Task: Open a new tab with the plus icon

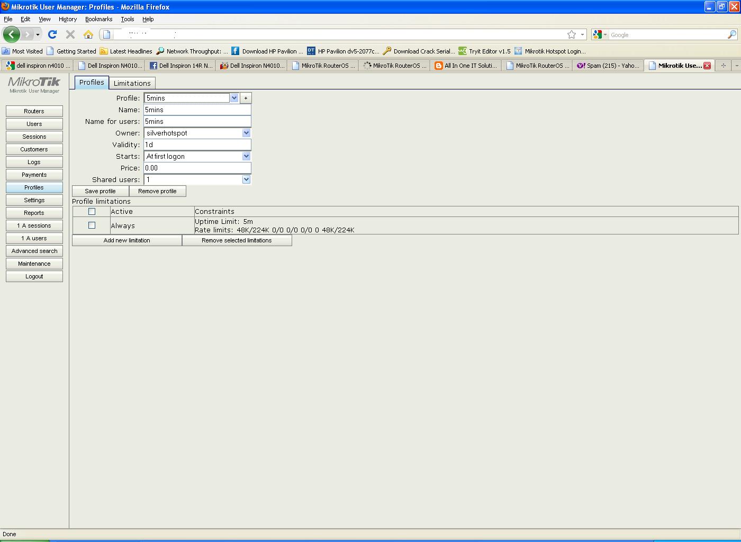Action: click(x=723, y=66)
